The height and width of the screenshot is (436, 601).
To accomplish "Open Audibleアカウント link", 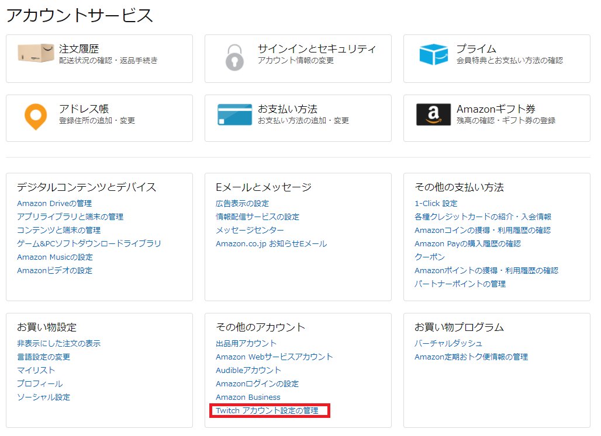I will point(248,370).
